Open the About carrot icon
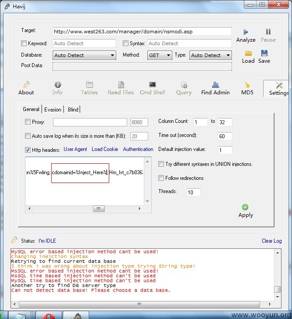Viewport: 292px width, 319px height. click(26, 84)
